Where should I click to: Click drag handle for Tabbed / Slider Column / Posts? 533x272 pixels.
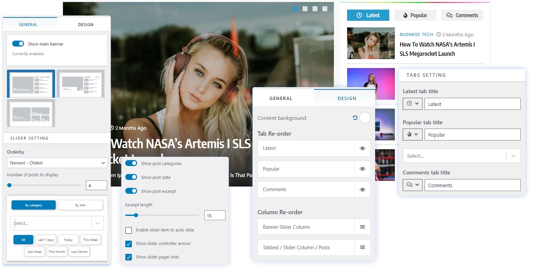(x=362, y=248)
